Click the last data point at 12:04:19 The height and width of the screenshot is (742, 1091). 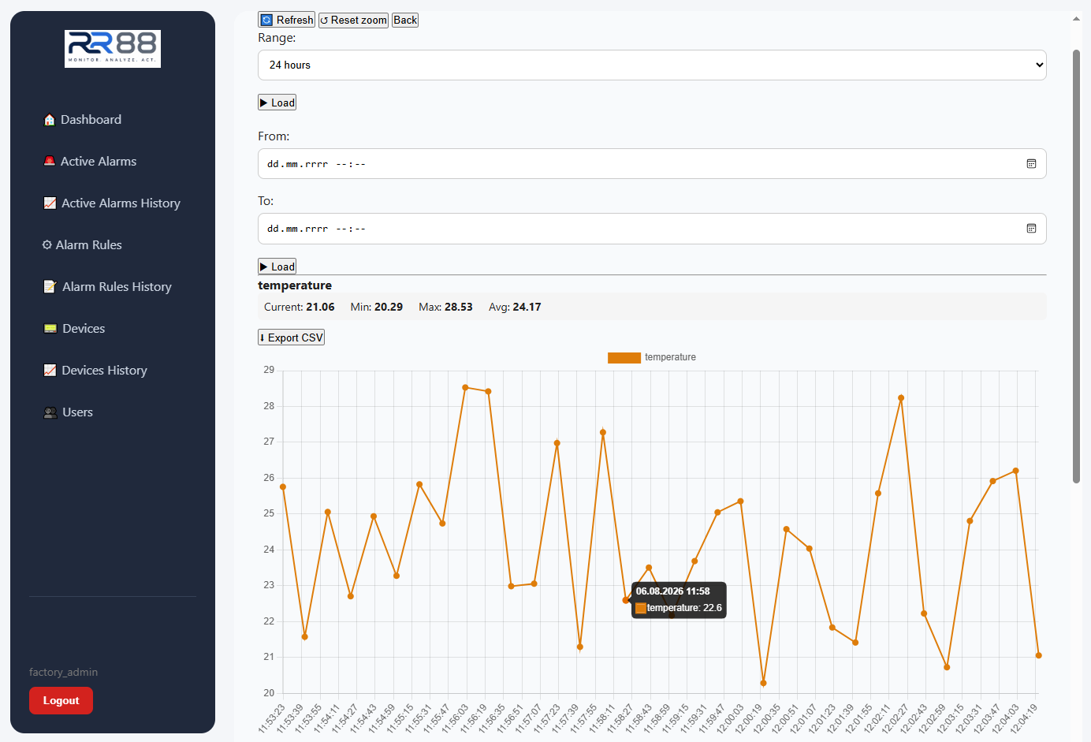point(1038,655)
